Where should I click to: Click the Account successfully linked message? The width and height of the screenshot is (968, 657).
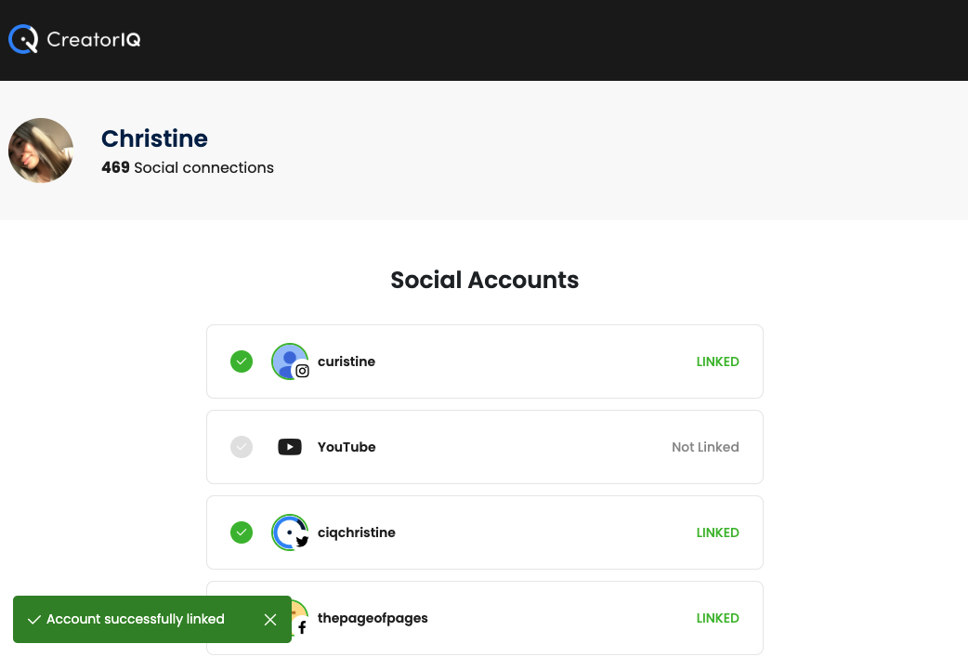point(136,619)
